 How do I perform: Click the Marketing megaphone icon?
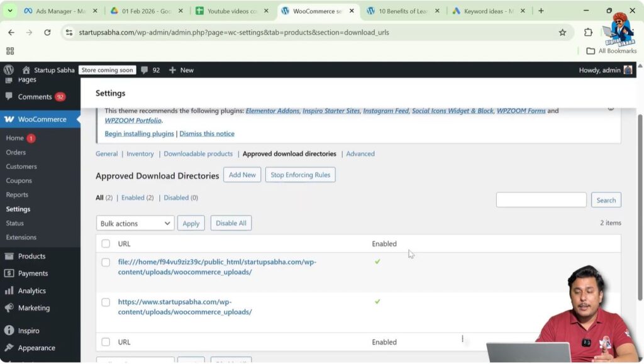click(x=9, y=307)
